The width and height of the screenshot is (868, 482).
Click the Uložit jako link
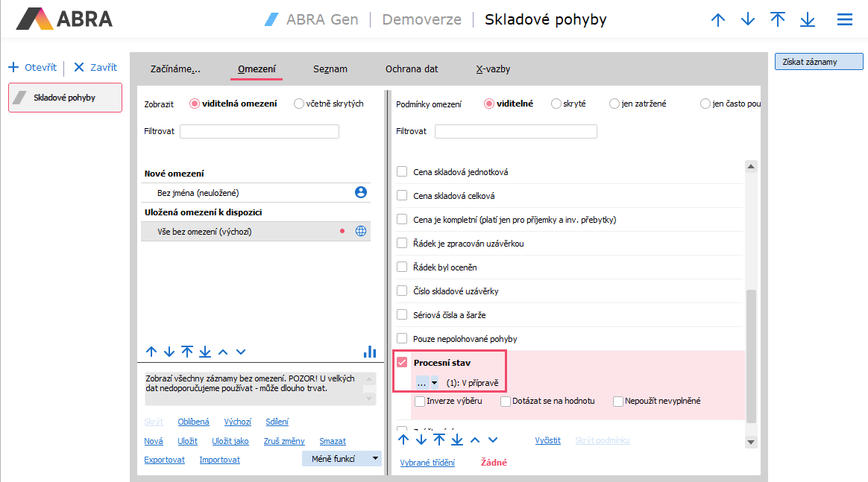click(230, 441)
